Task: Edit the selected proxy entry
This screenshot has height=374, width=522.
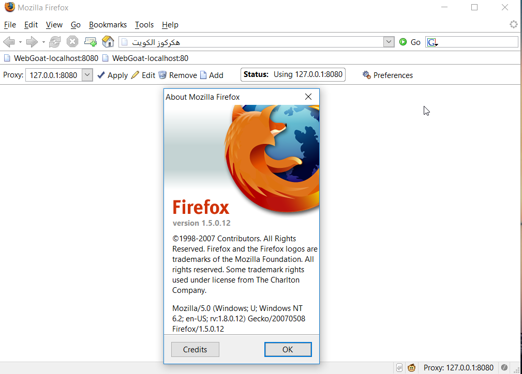Action: point(143,75)
